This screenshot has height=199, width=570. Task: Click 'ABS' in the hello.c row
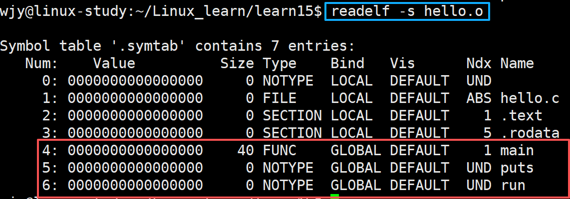[x=479, y=98]
